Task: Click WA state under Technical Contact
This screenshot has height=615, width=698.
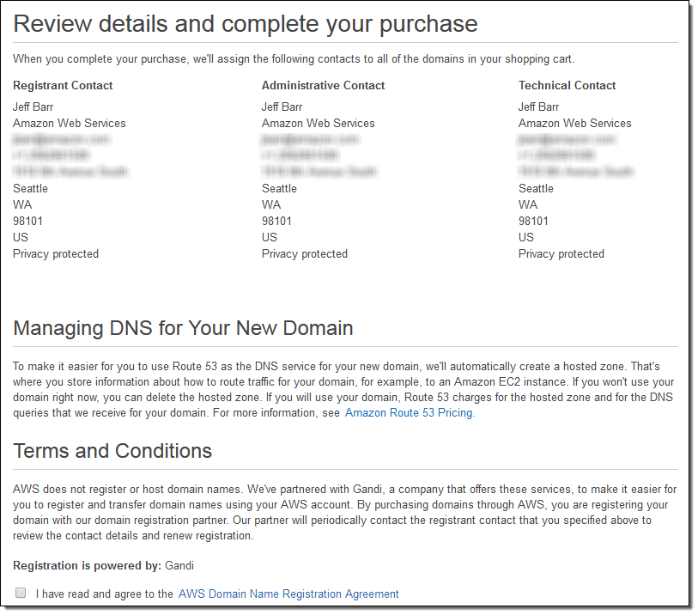Action: (528, 205)
